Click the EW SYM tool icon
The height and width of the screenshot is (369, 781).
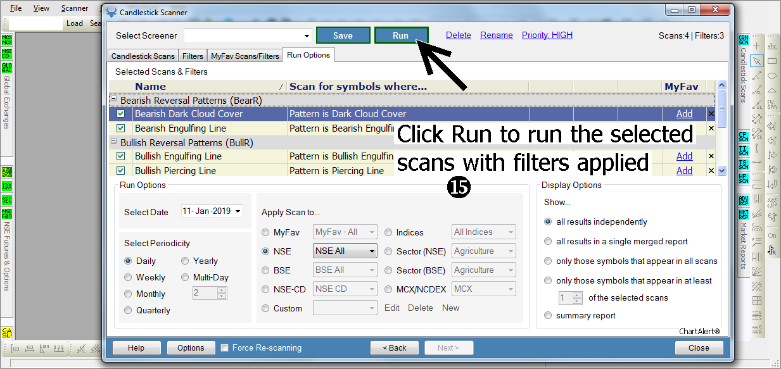click(772, 104)
